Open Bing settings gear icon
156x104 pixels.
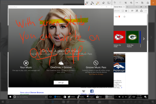pos(125,17)
